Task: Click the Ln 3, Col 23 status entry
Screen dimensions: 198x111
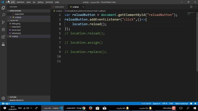Action: pyautogui.click(x=146, y=104)
